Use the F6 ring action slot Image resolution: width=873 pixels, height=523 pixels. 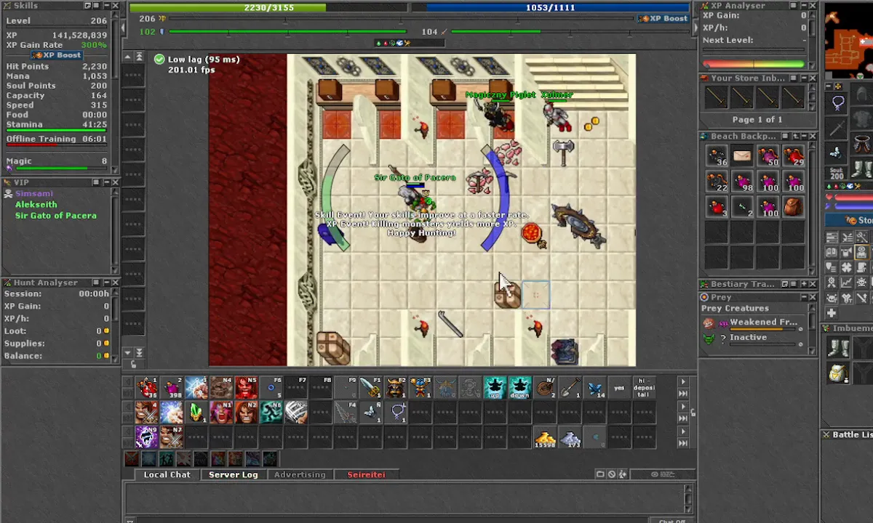click(271, 387)
